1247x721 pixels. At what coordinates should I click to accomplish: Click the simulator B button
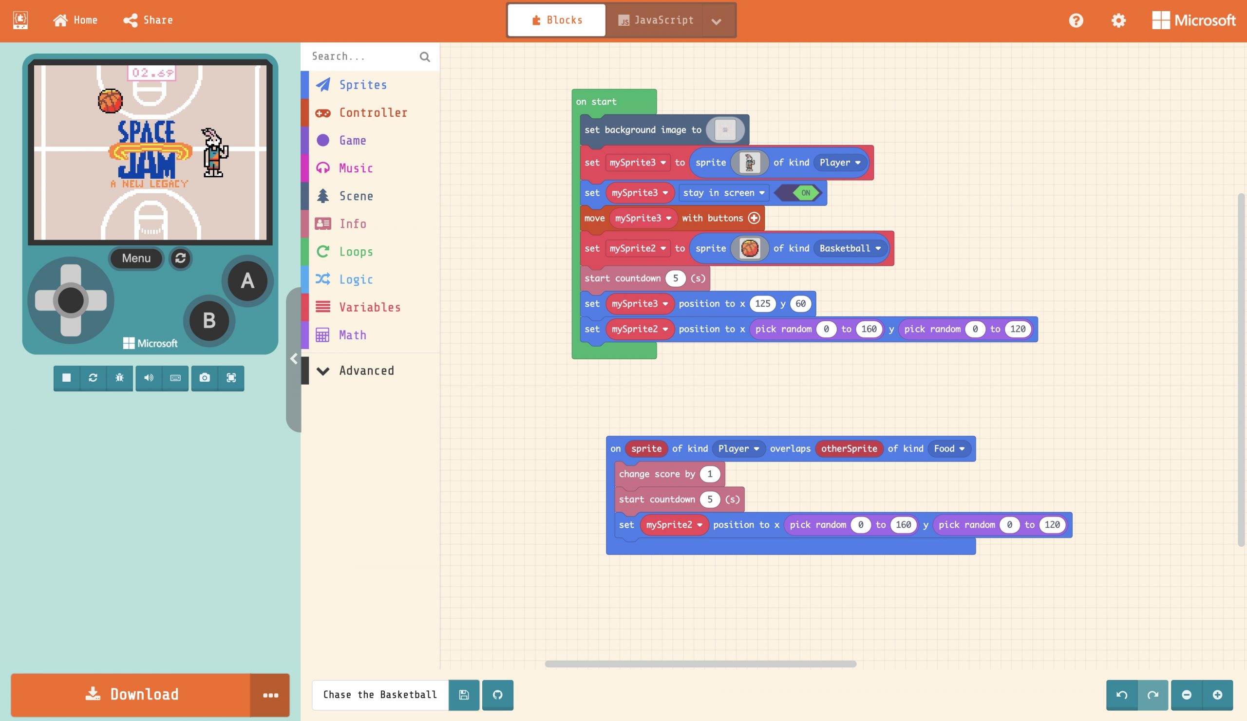[209, 321]
